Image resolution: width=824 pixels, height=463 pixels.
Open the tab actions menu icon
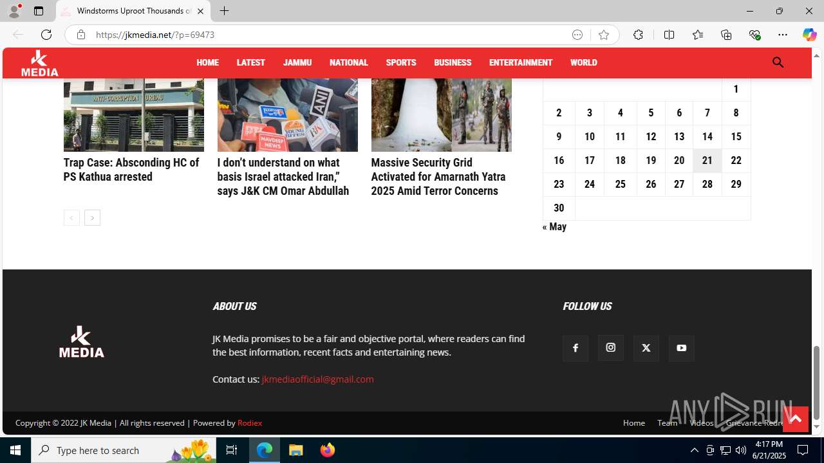(x=39, y=11)
